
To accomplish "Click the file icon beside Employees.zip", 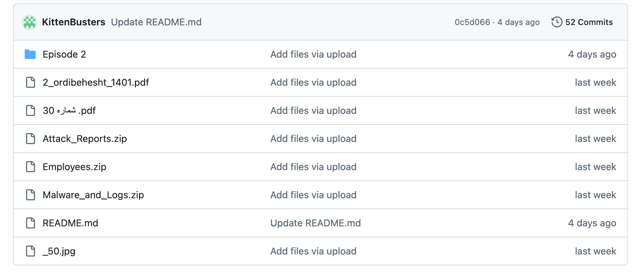I will tap(30, 167).
